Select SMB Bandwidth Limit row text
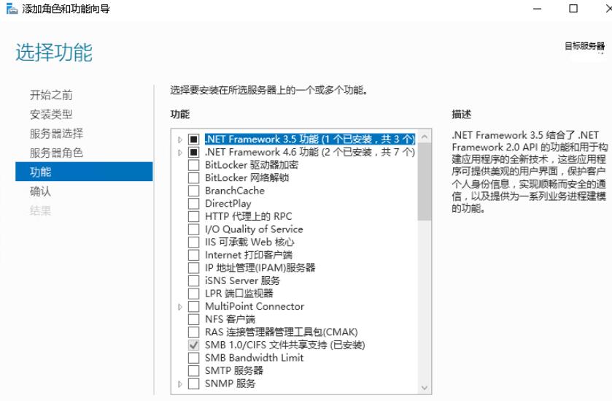Viewport: 612px width, 401px height. click(x=254, y=358)
